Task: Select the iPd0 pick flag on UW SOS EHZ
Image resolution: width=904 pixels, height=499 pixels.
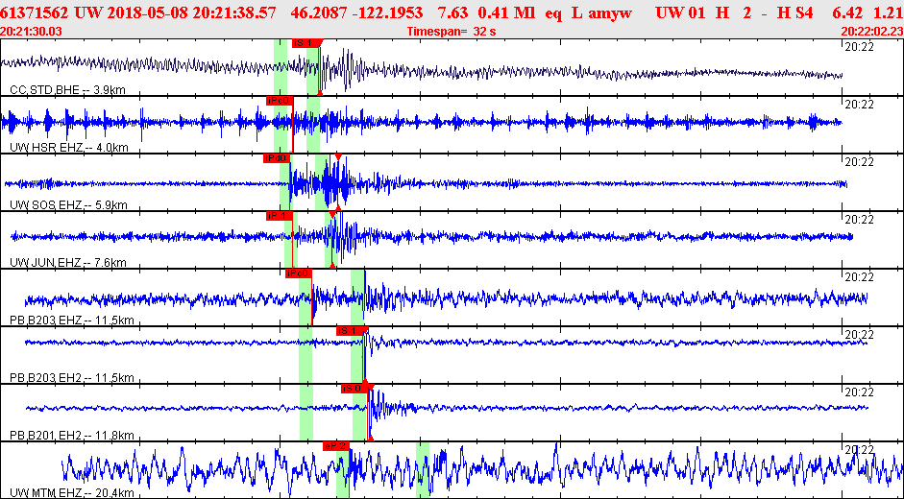Action: click(x=276, y=158)
